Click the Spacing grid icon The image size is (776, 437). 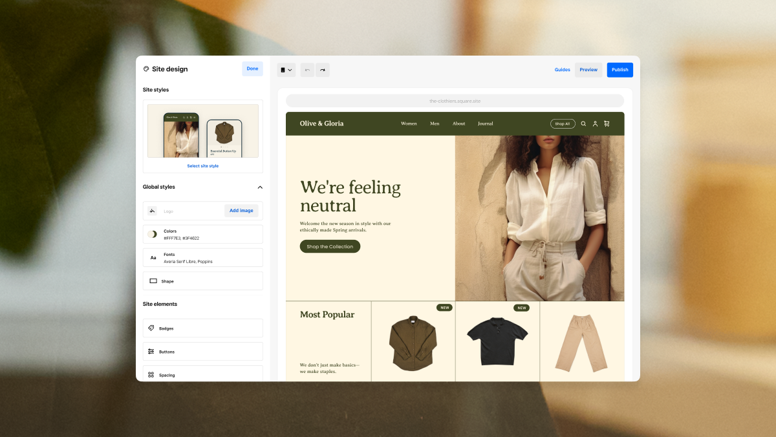coord(151,375)
